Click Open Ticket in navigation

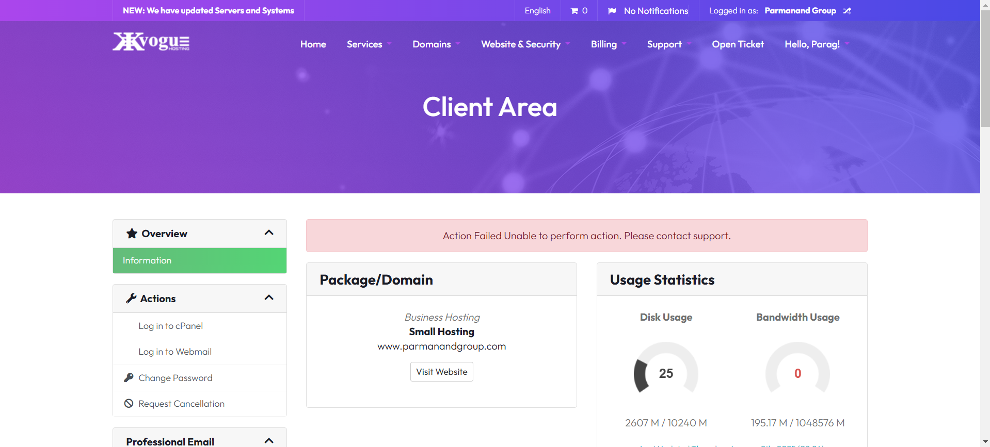[738, 44]
